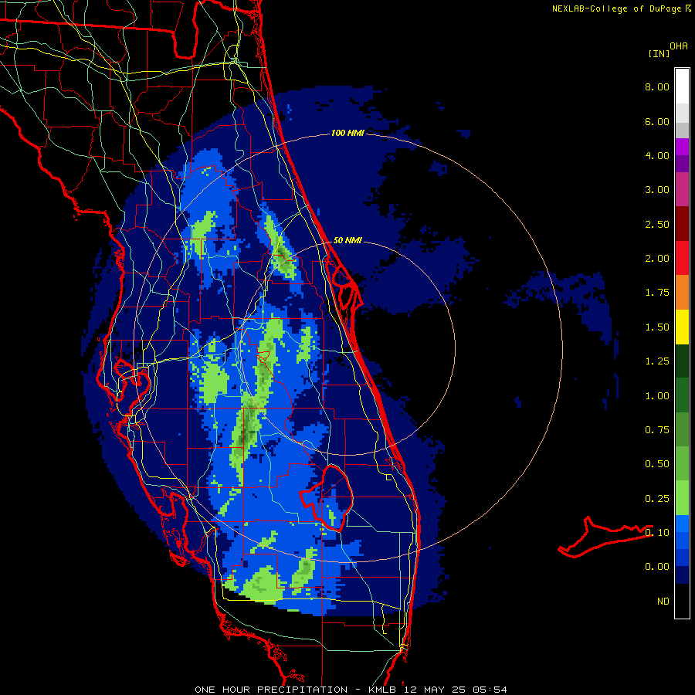Click the yellow legend swatch
Viewport: 695px width, 695px height.
[682, 327]
